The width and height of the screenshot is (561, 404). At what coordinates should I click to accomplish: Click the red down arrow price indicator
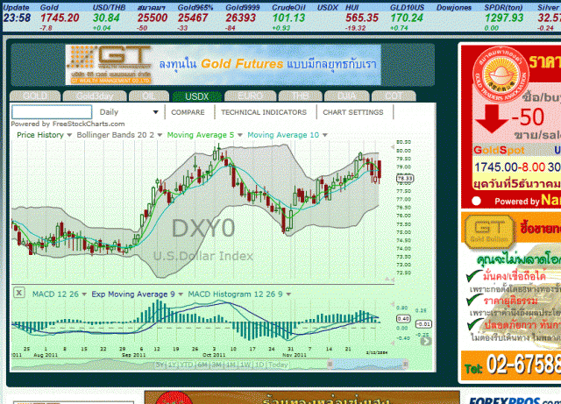click(x=491, y=119)
